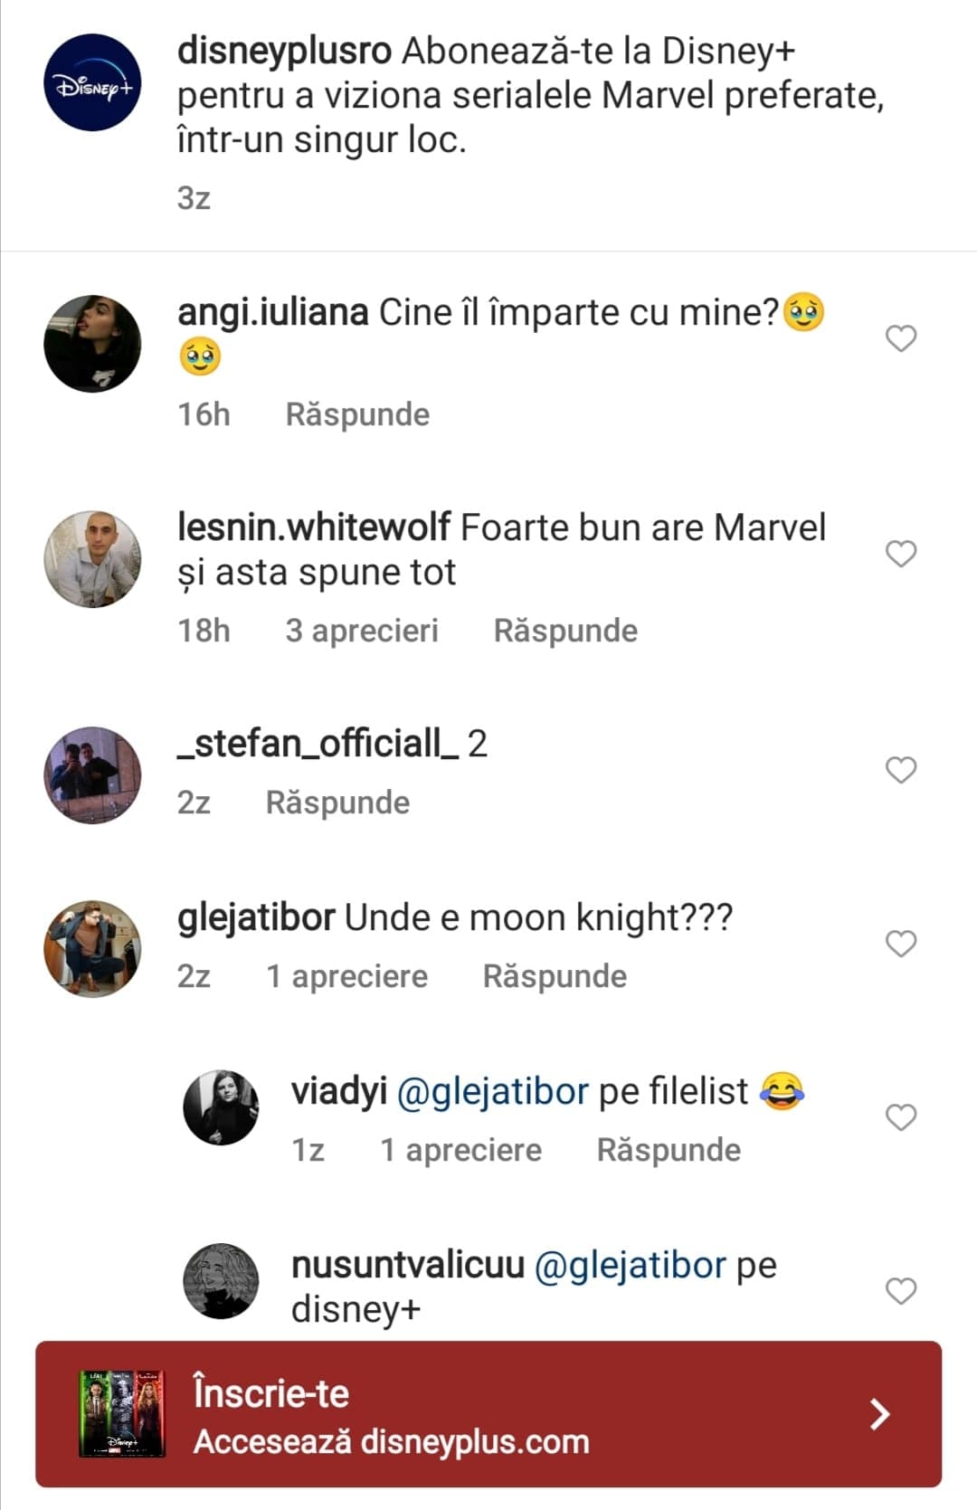Tap _stefan_officiall_'s profile picture
Screen dimensions: 977x1510
tap(92, 774)
